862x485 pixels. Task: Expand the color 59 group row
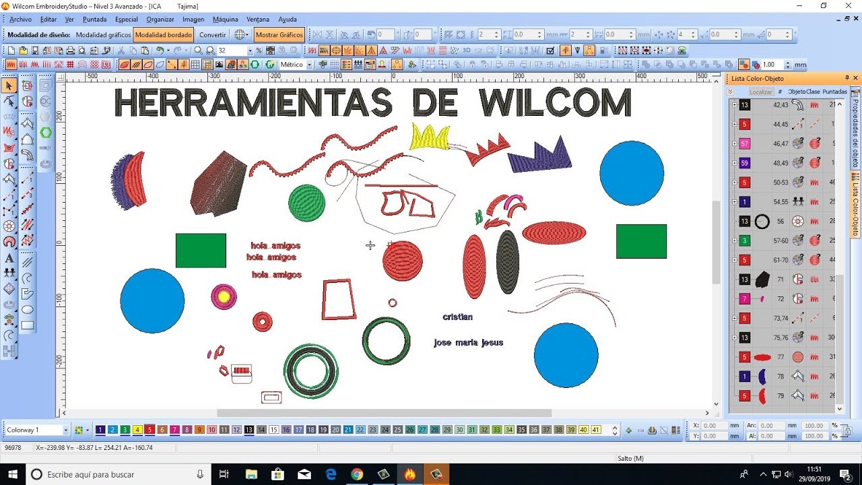pyautogui.click(x=734, y=163)
